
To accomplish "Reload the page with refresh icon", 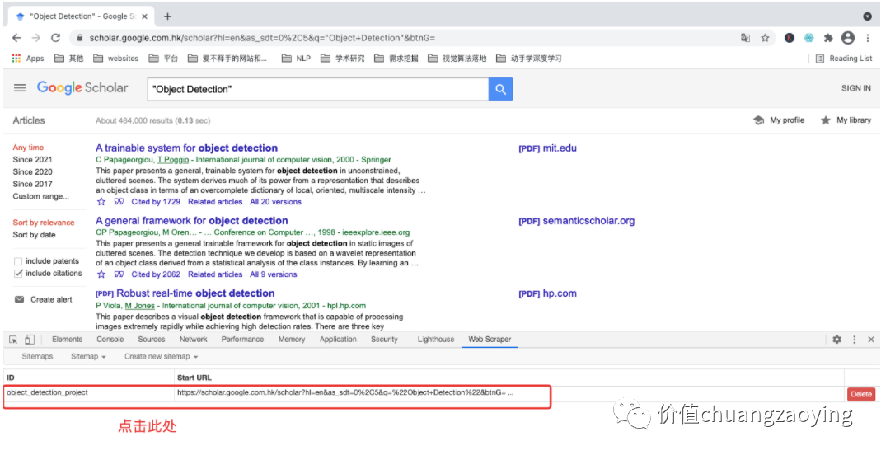I will coord(55,38).
